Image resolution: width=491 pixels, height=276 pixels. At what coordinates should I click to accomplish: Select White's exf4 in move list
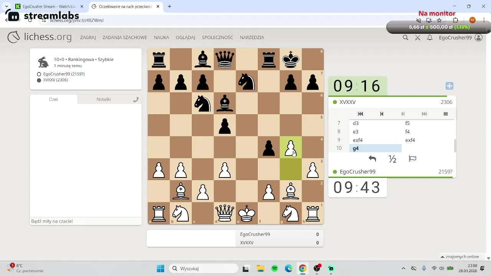pyautogui.click(x=375, y=140)
